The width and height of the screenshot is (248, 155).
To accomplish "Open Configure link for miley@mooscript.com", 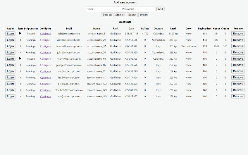I will [x=45, y=59].
